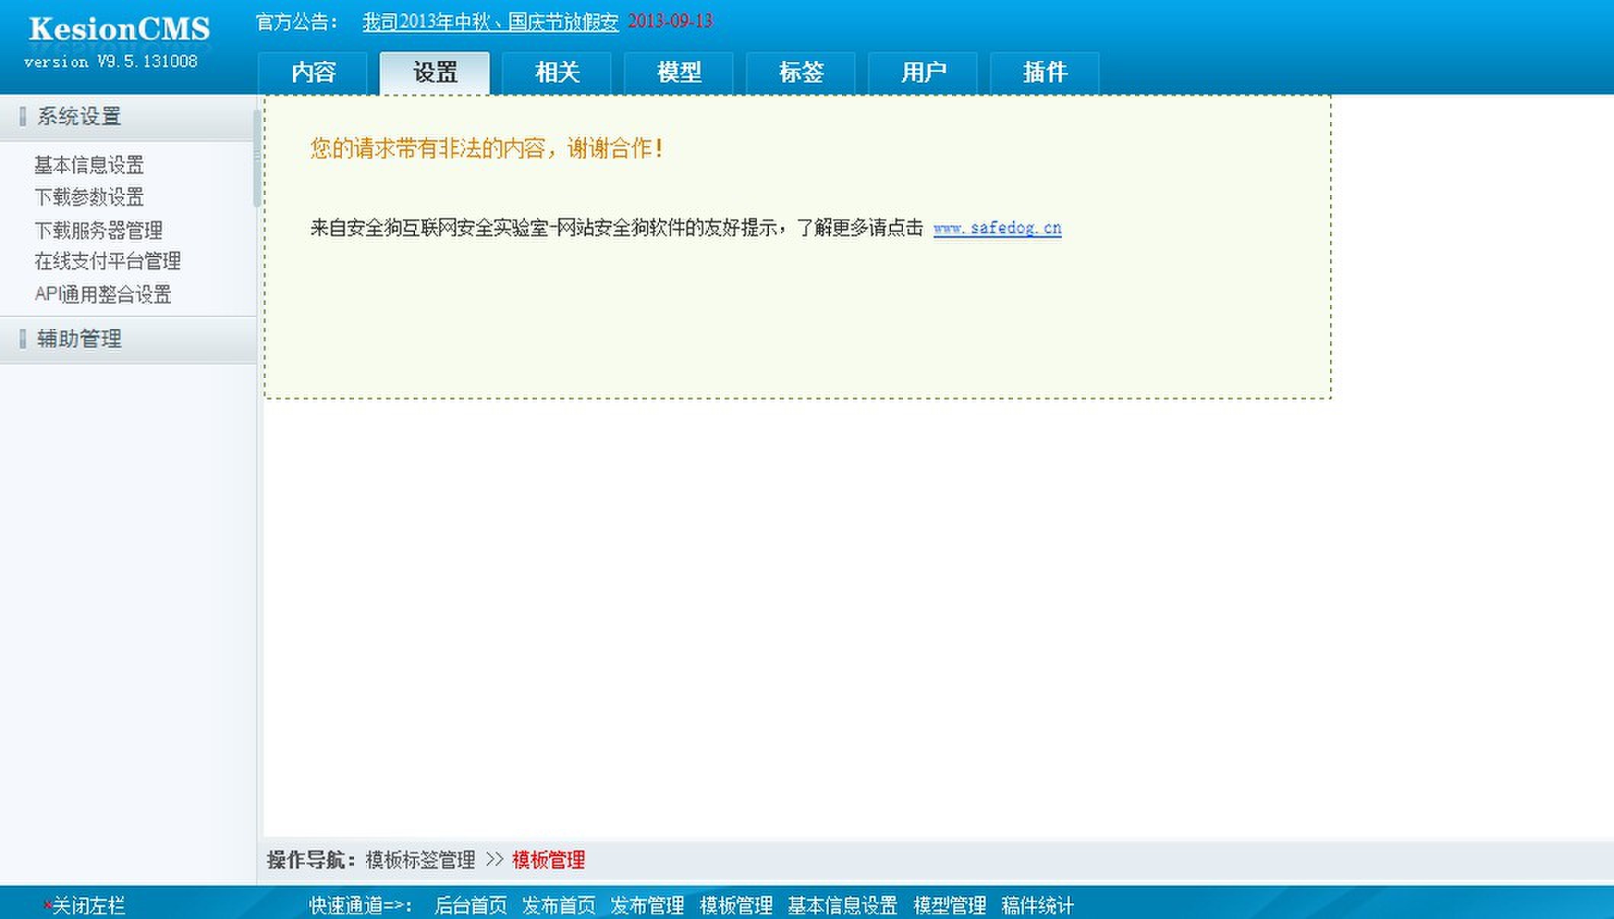The image size is (1614, 919).
Task: Open API通用整合设置 in the sidebar
Action: [103, 294]
